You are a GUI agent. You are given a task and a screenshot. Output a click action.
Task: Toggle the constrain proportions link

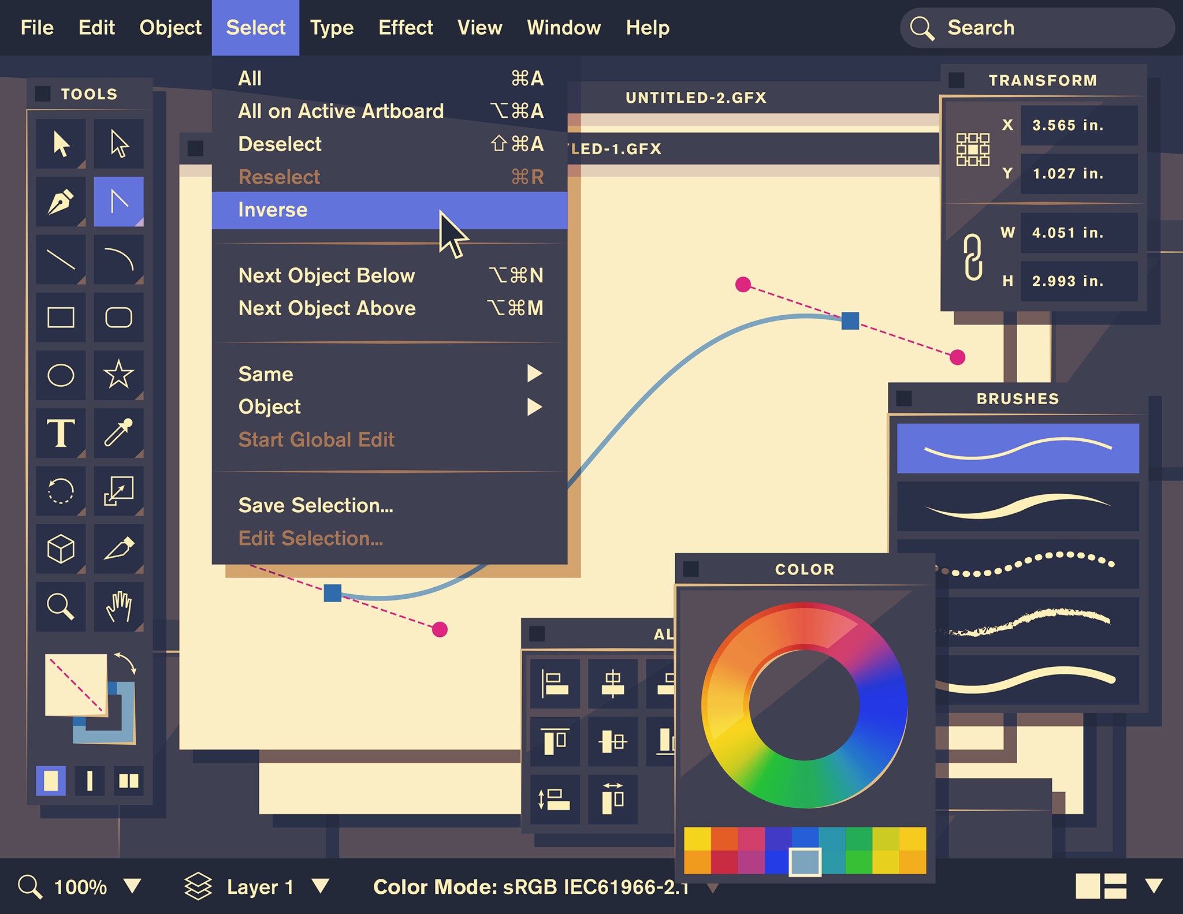973,257
